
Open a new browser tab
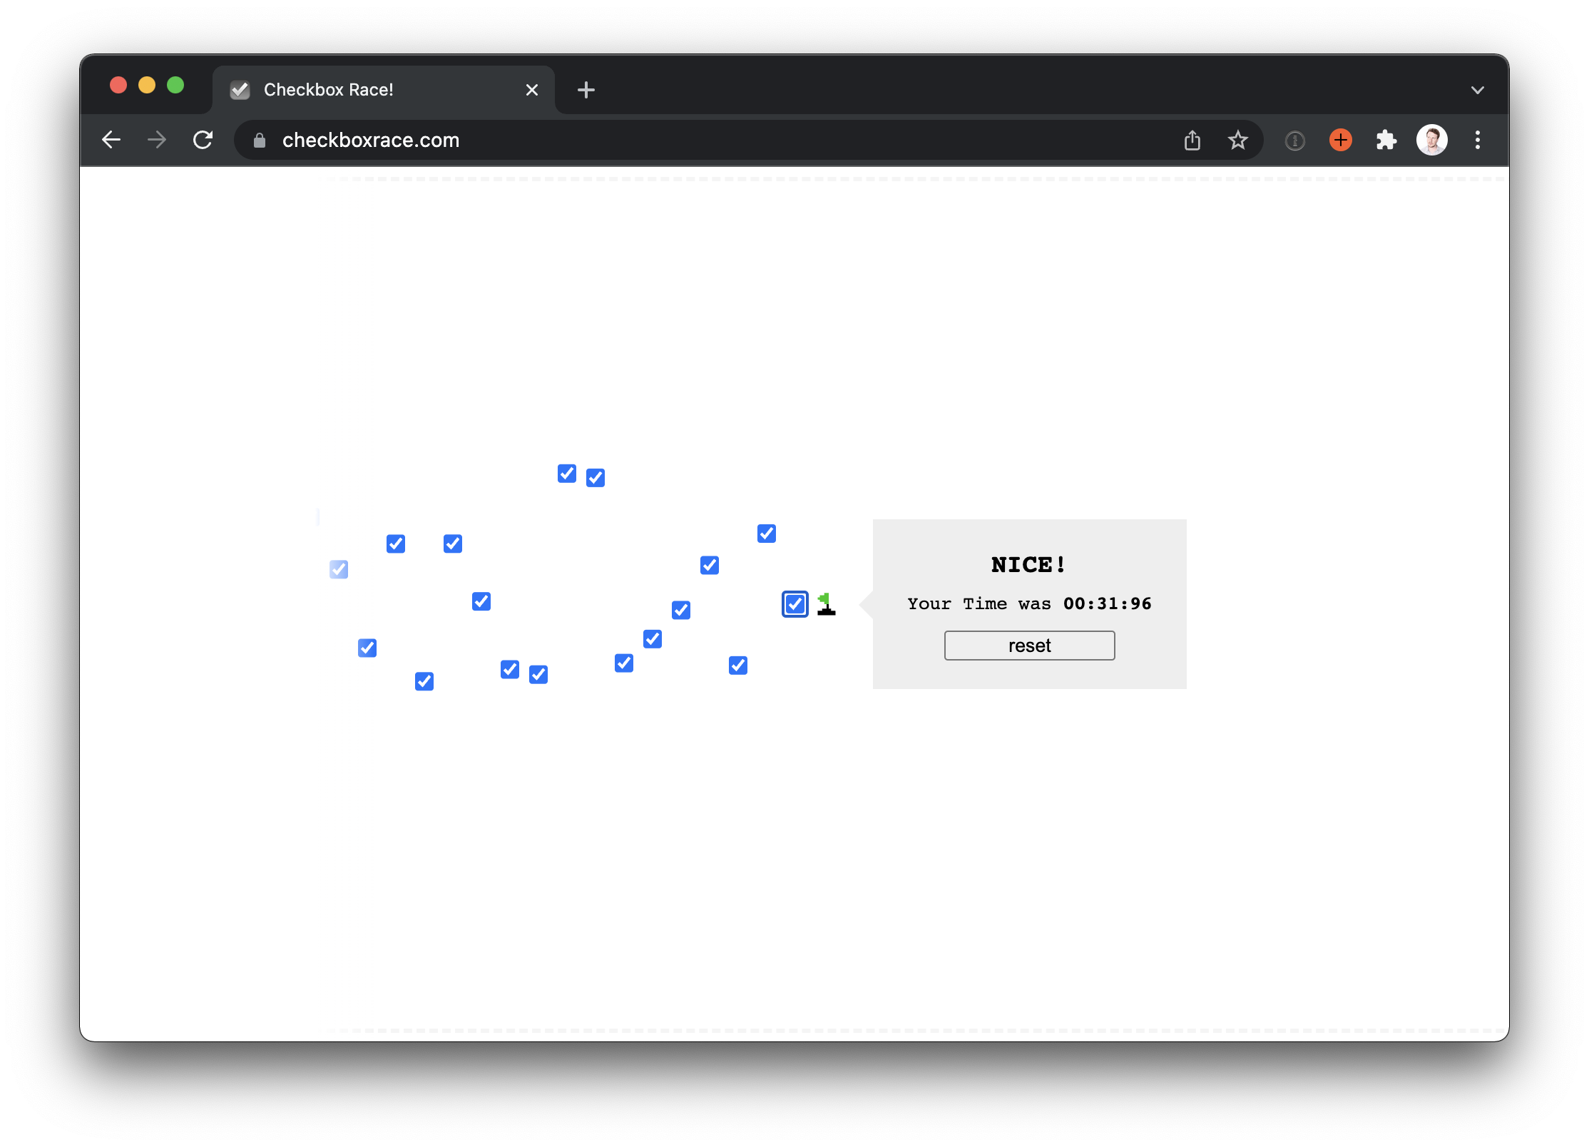point(586,89)
